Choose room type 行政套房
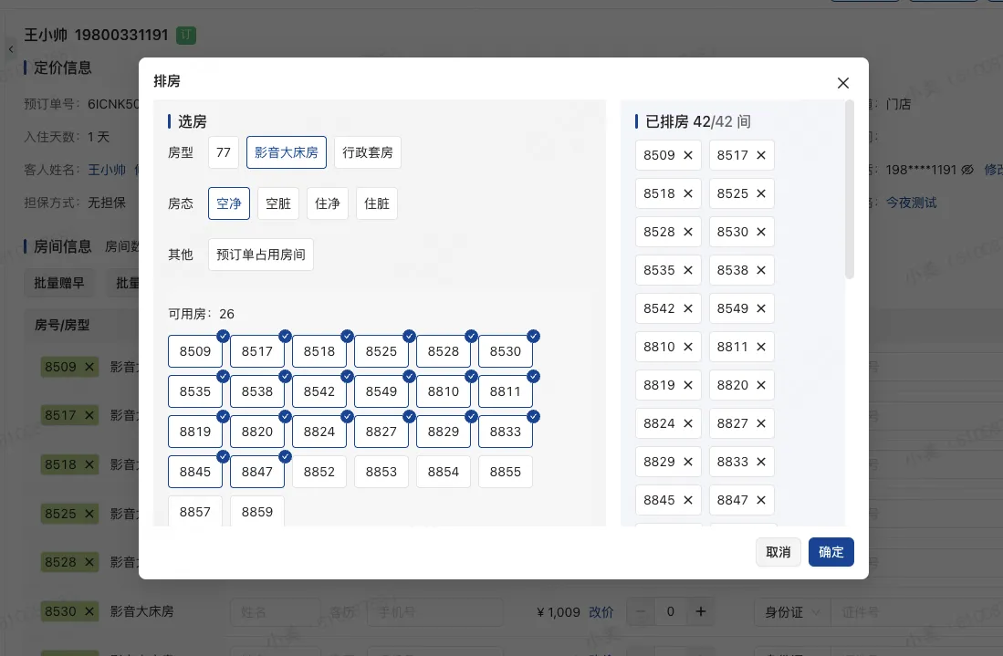Image resolution: width=1003 pixels, height=656 pixels. pos(368,152)
